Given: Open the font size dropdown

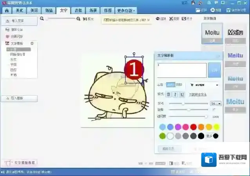Looking at the screenshot, I should pyautogui.click(x=216, y=104).
